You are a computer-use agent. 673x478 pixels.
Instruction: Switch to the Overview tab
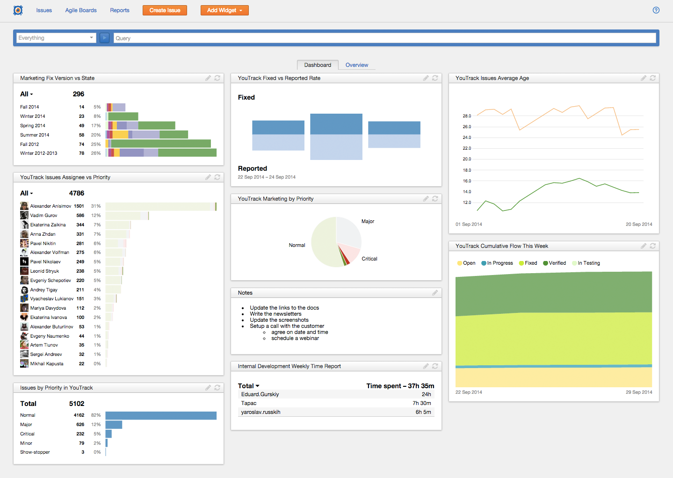(357, 65)
